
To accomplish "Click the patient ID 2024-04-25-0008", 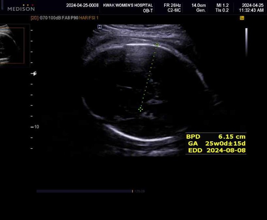I will click(82, 5).
